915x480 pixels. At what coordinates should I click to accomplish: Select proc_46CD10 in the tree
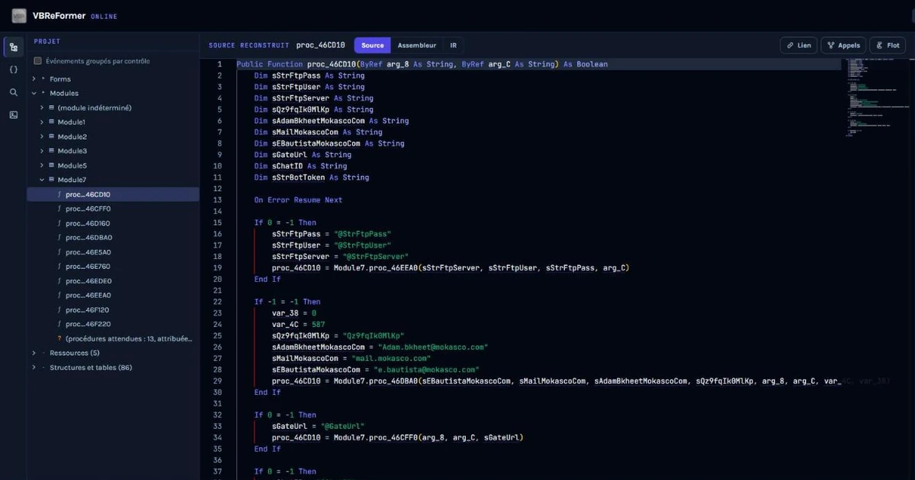pyautogui.click(x=113, y=194)
